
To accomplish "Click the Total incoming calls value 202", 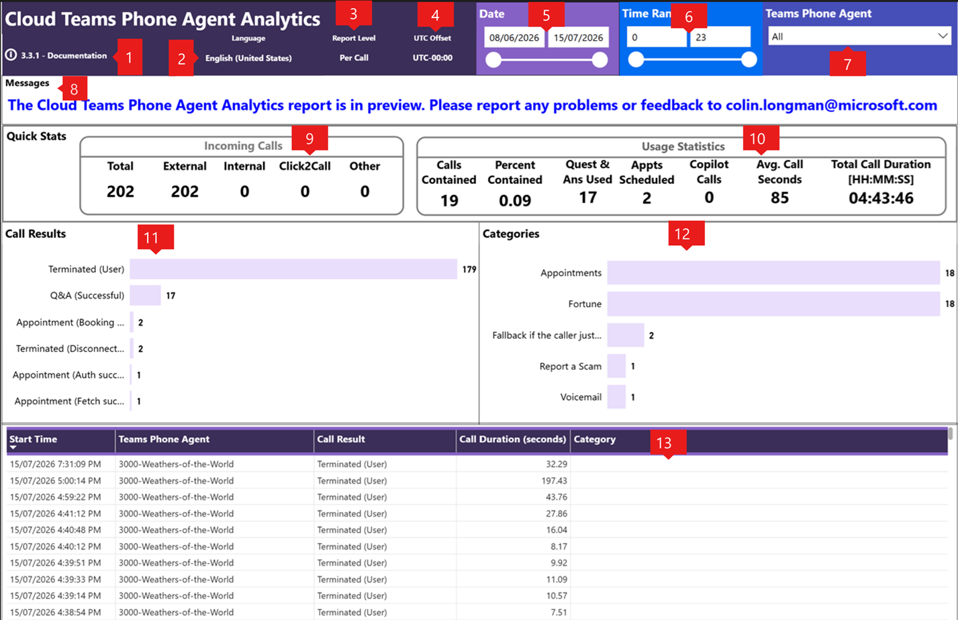I will click(x=120, y=191).
